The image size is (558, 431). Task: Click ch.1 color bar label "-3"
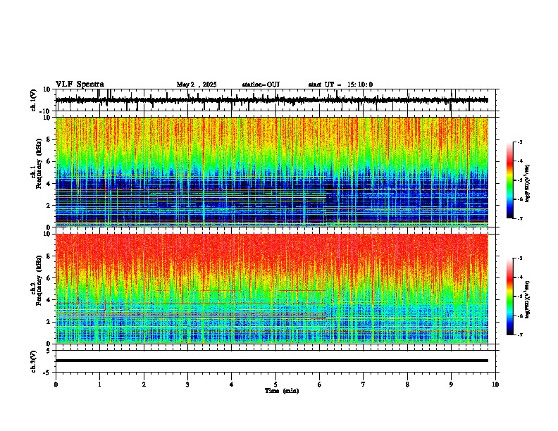pyautogui.click(x=519, y=142)
